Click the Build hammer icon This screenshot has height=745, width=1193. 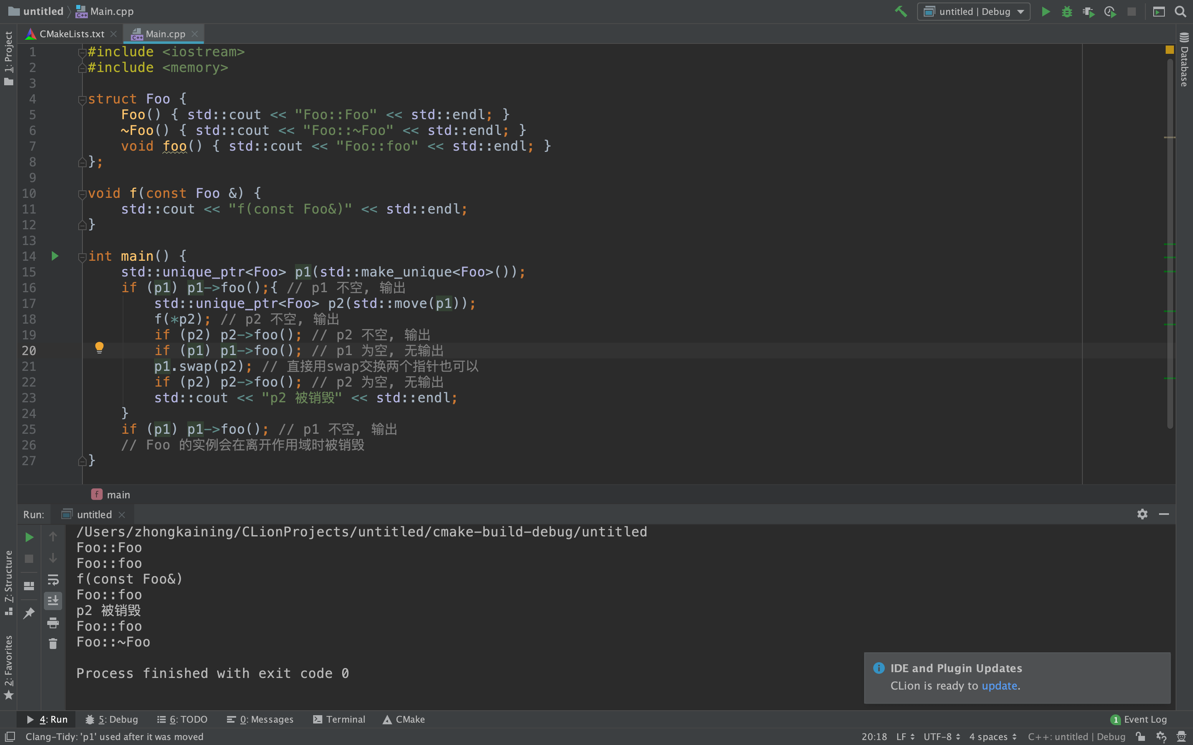tap(901, 11)
